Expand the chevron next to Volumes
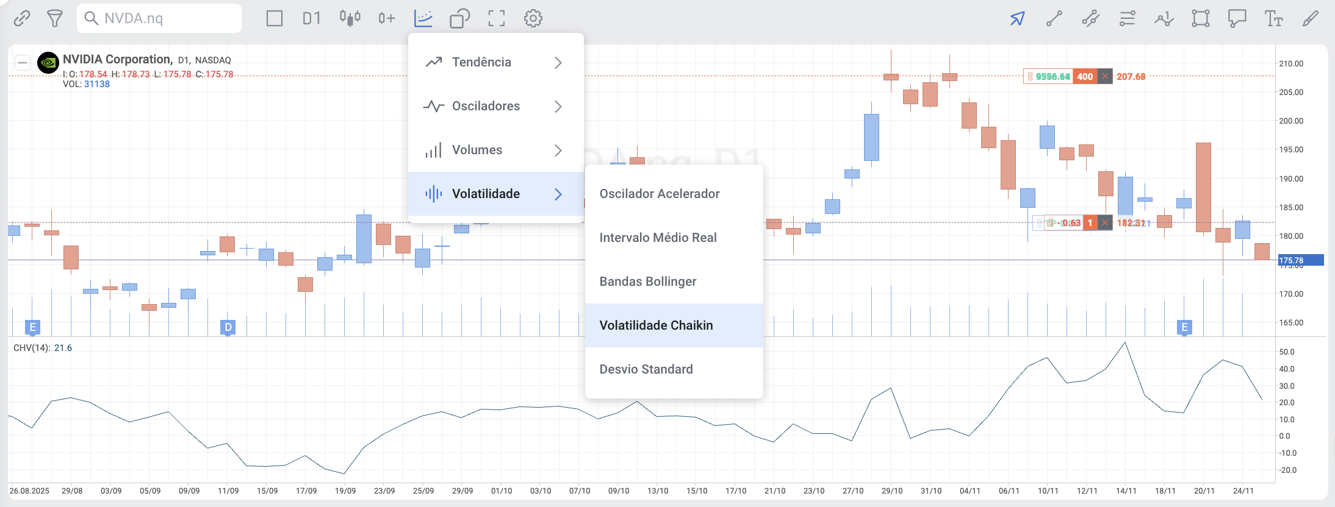The image size is (1335, 507). pyautogui.click(x=558, y=150)
